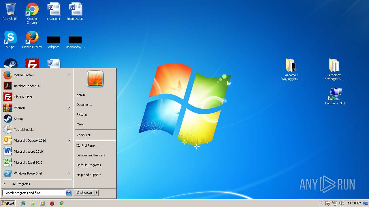Screen dimensions: 369x207
Task: Open Computer from the Start menu
Action: coord(95,135)
